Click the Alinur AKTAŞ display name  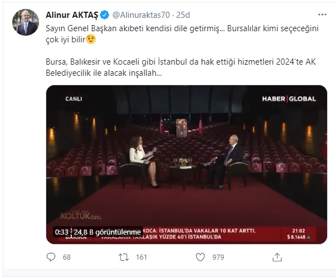tap(72, 15)
